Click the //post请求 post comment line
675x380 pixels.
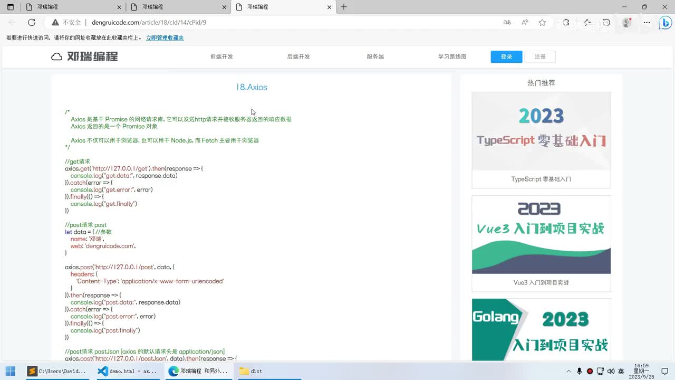tap(86, 225)
